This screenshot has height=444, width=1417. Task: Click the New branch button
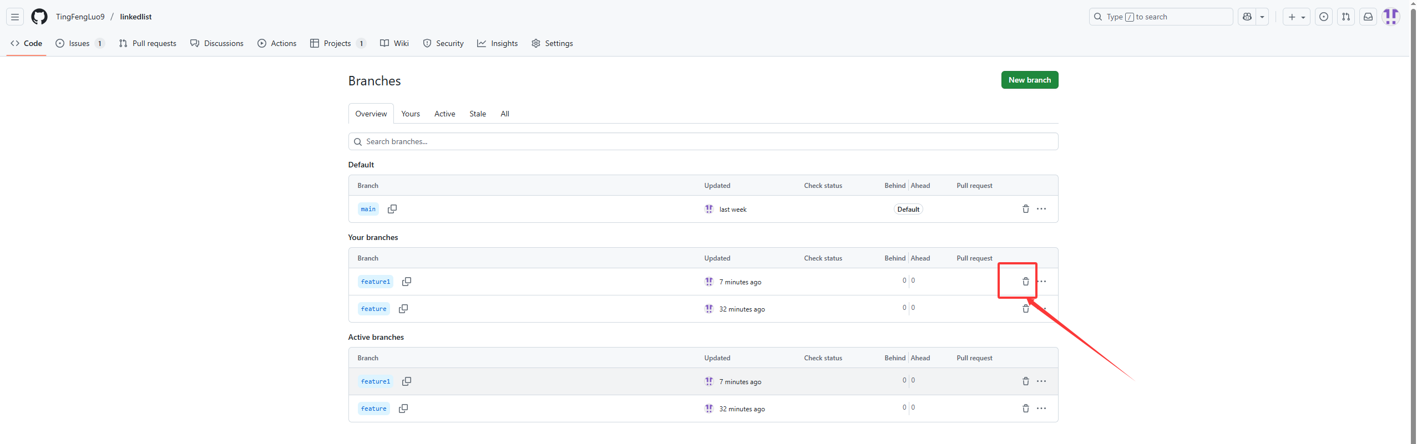pos(1029,80)
